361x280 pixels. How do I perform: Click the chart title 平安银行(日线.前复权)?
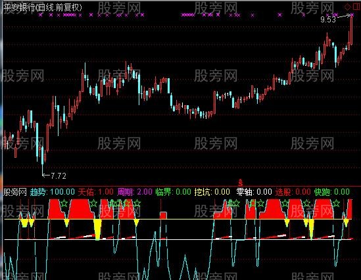tap(43, 8)
